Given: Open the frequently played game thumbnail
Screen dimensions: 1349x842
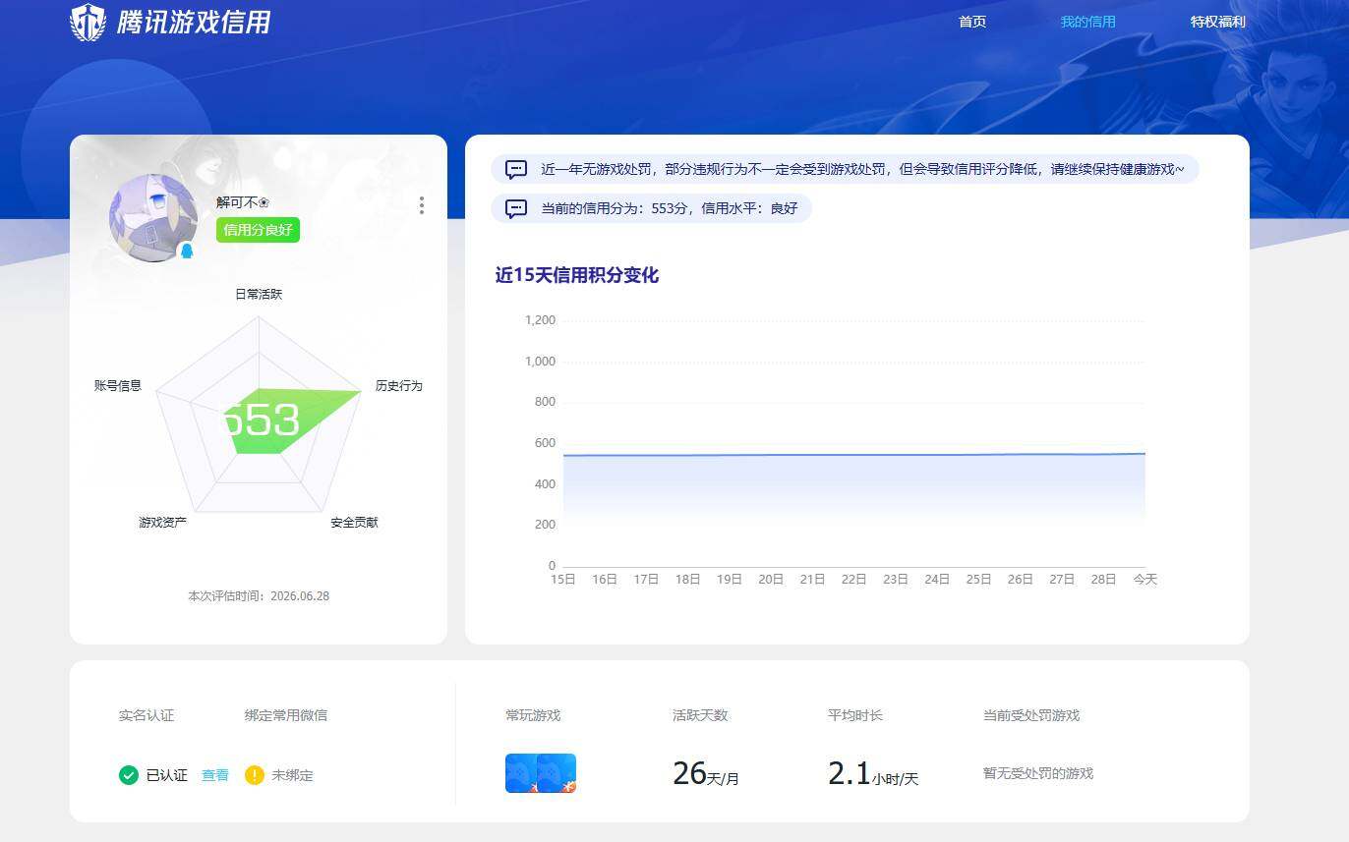Looking at the screenshot, I should (541, 773).
